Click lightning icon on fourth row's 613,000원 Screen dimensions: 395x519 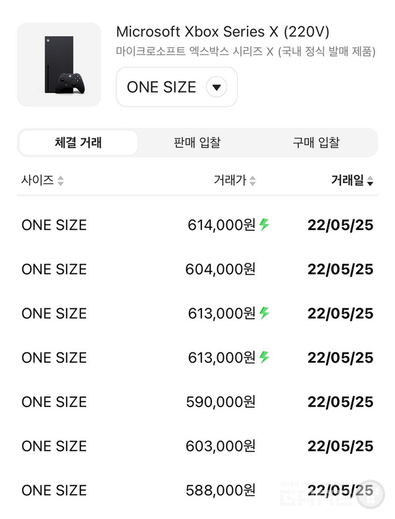pos(264,357)
